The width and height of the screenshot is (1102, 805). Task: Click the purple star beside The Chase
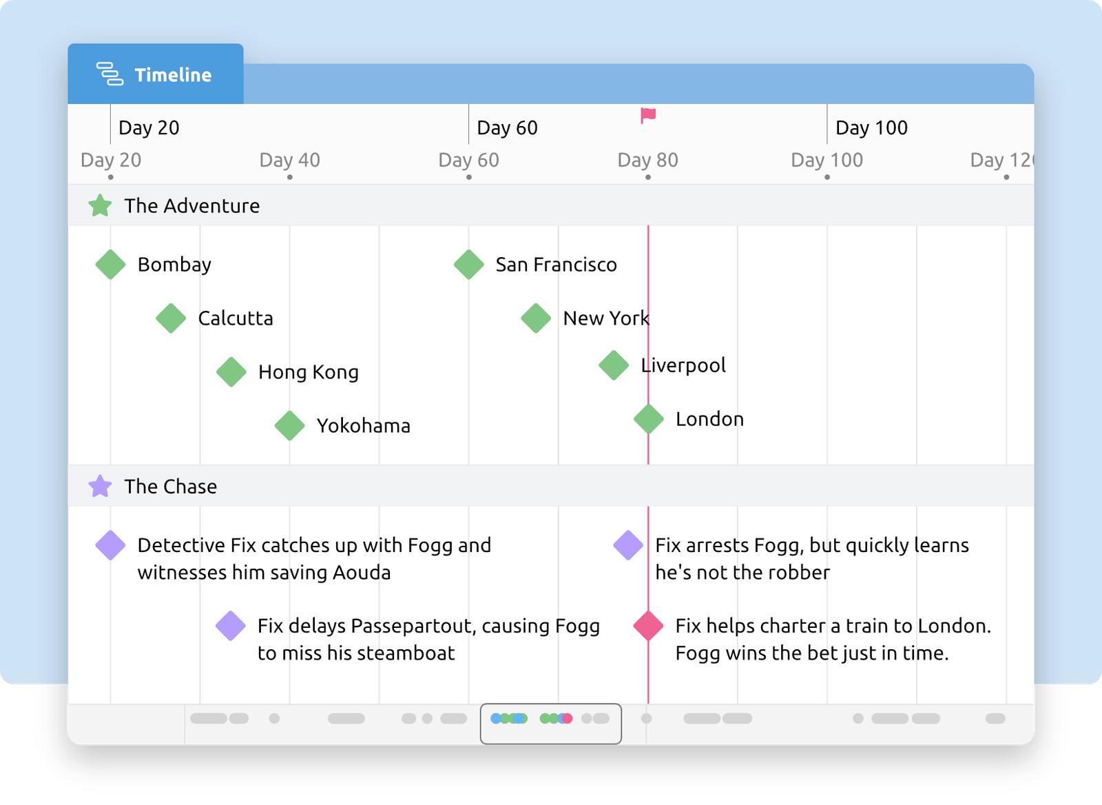point(99,486)
